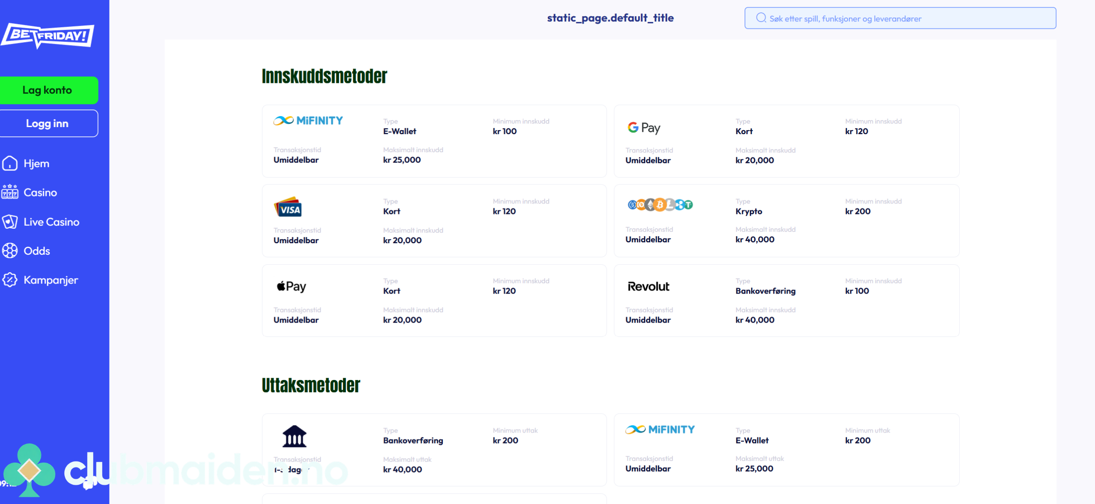This screenshot has height=504, width=1095.
Task: Click the Google Pay logo
Action: pyautogui.click(x=644, y=128)
